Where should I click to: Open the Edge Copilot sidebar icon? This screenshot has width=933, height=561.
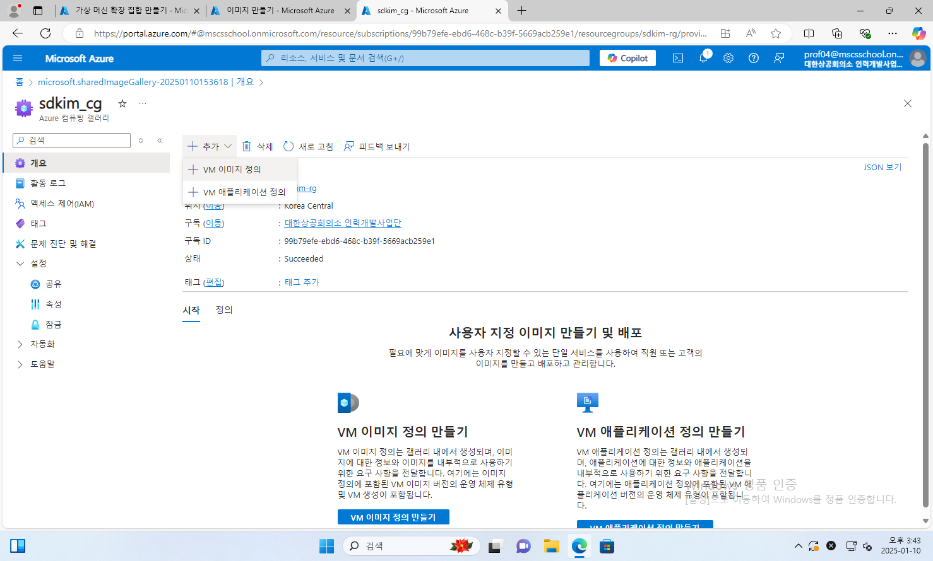[x=919, y=33]
